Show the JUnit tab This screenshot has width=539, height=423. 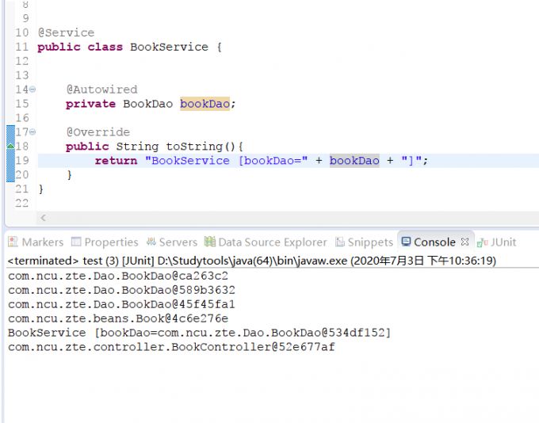pyautogui.click(x=503, y=242)
